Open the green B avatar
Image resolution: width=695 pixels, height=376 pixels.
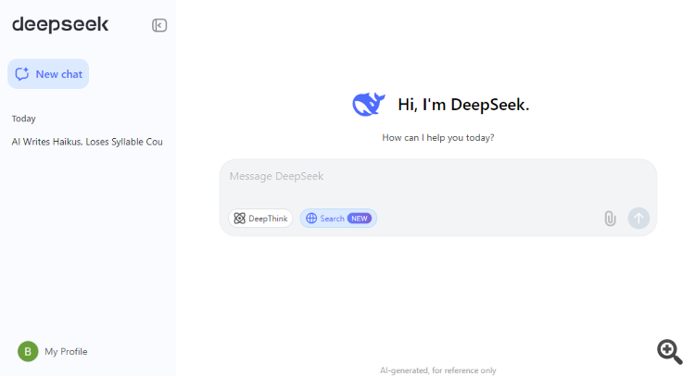28,352
